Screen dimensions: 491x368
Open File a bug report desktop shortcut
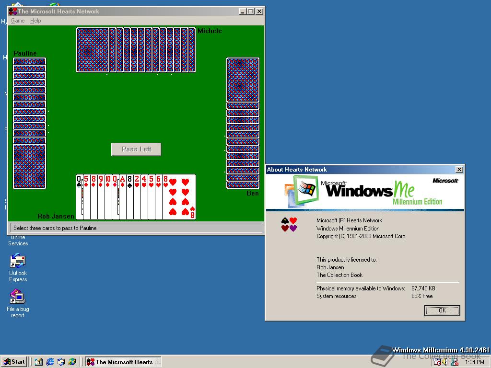[x=18, y=303]
